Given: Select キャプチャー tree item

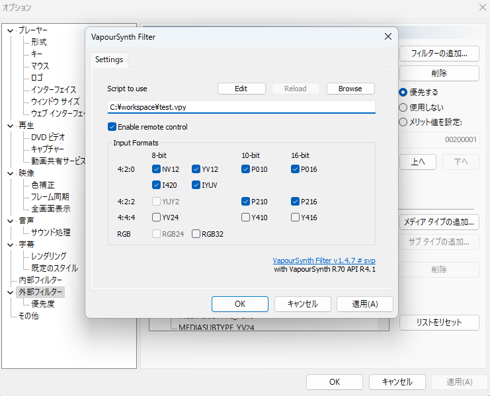Looking at the screenshot, I should pos(48,149).
